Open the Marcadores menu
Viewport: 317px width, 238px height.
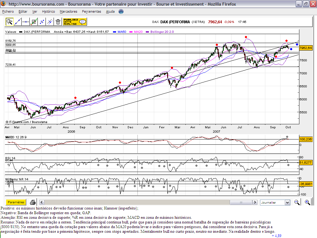(68, 11)
